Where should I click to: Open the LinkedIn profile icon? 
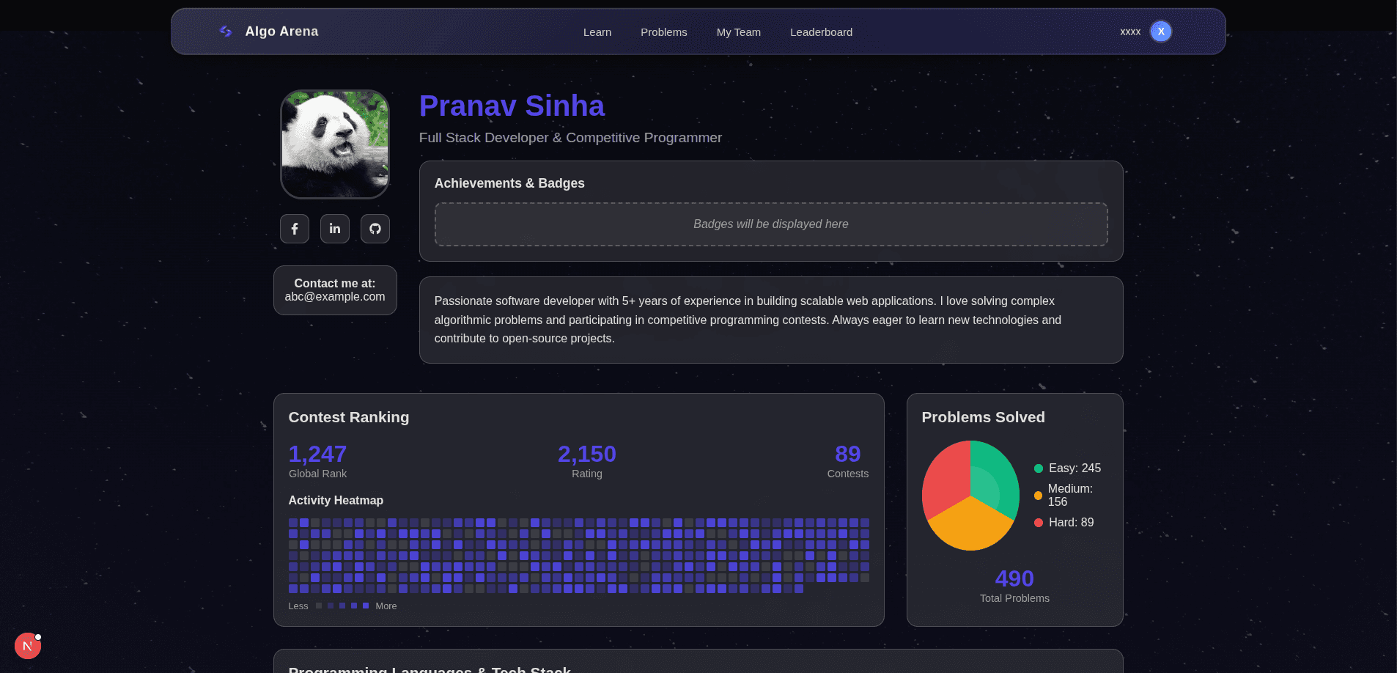[x=335, y=229]
